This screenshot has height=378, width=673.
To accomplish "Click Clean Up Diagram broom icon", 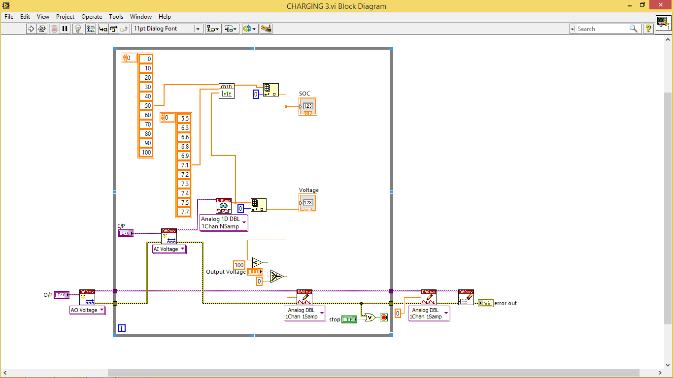I will point(266,29).
